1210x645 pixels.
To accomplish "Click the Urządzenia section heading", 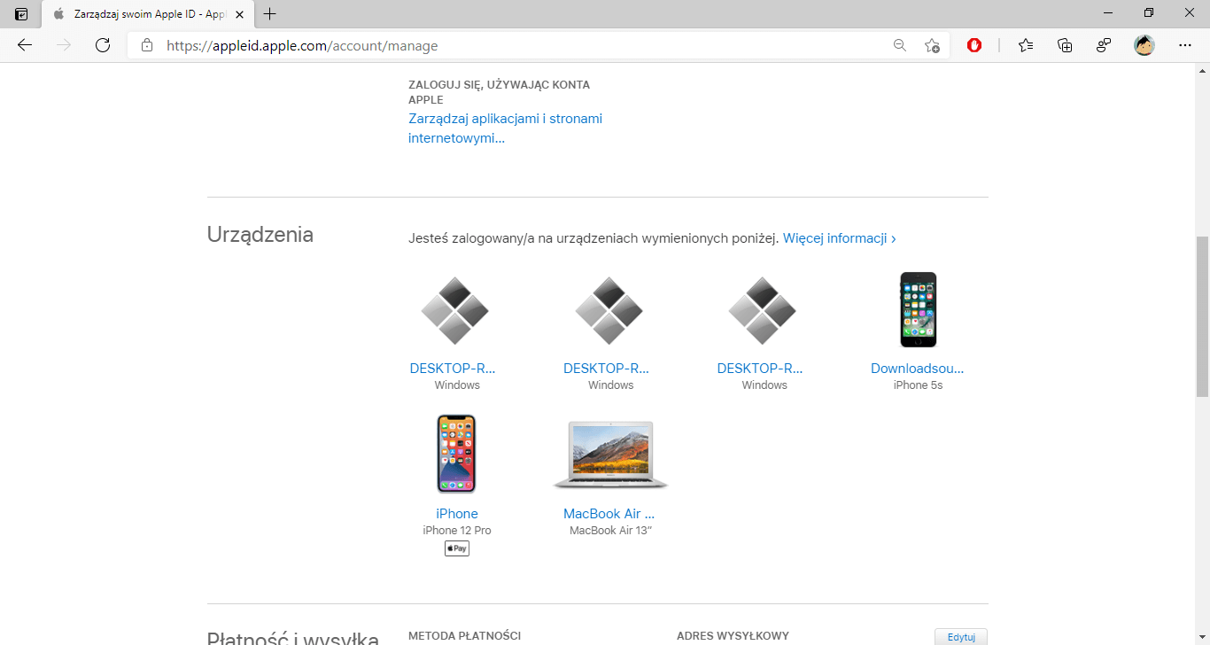I will click(260, 235).
